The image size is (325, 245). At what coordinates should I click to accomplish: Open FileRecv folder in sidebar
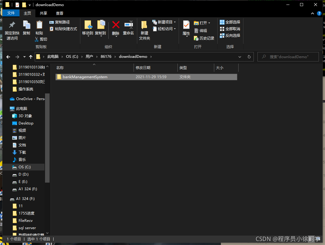pos(23,221)
